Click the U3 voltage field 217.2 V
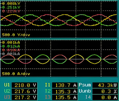The image size is (119, 101). click(x=24, y=97)
